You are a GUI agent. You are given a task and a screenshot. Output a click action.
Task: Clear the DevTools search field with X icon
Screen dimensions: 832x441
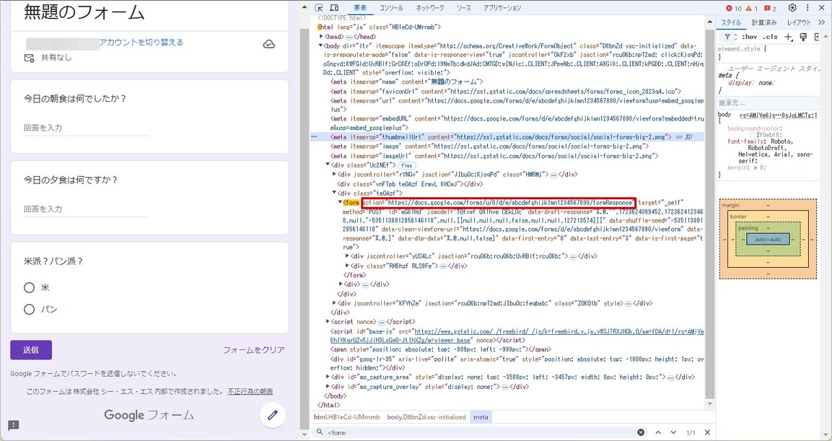[x=641, y=432]
